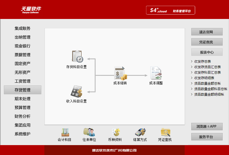
Task: Click the 往来单位 people icon
Action: (89, 132)
